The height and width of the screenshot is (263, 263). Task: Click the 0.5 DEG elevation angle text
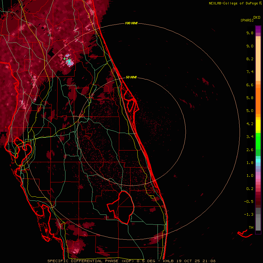tap(146, 261)
